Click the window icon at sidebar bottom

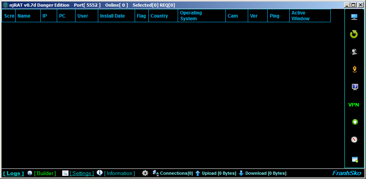tap(354, 159)
